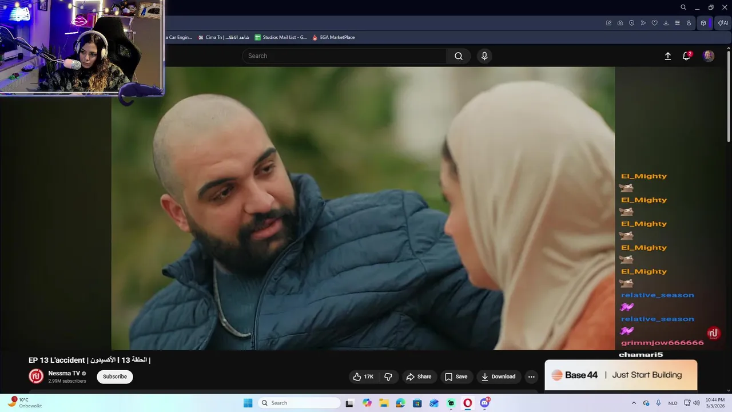732x412 pixels.
Task: Open Nessma TV channel avatar
Action: [36, 377]
